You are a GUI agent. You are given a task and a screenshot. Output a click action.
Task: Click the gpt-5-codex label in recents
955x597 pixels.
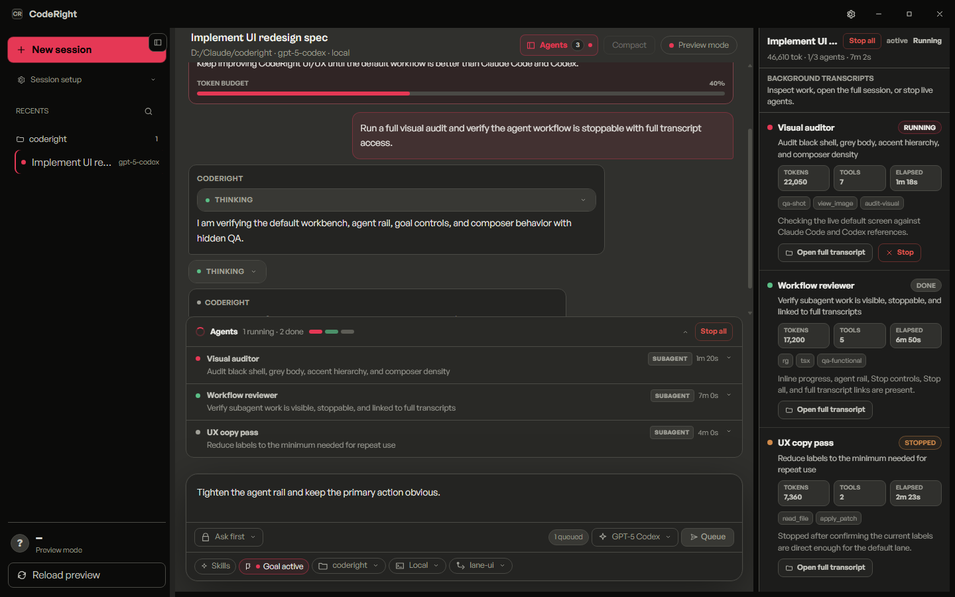(x=139, y=163)
